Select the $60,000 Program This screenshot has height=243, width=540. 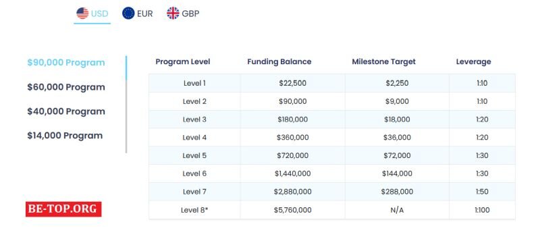tap(66, 87)
